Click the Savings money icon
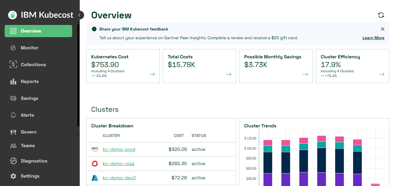This screenshot has height=186, width=396. point(13,98)
